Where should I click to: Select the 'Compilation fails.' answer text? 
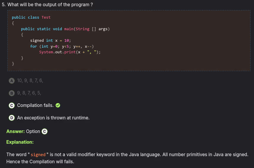tap(35, 105)
